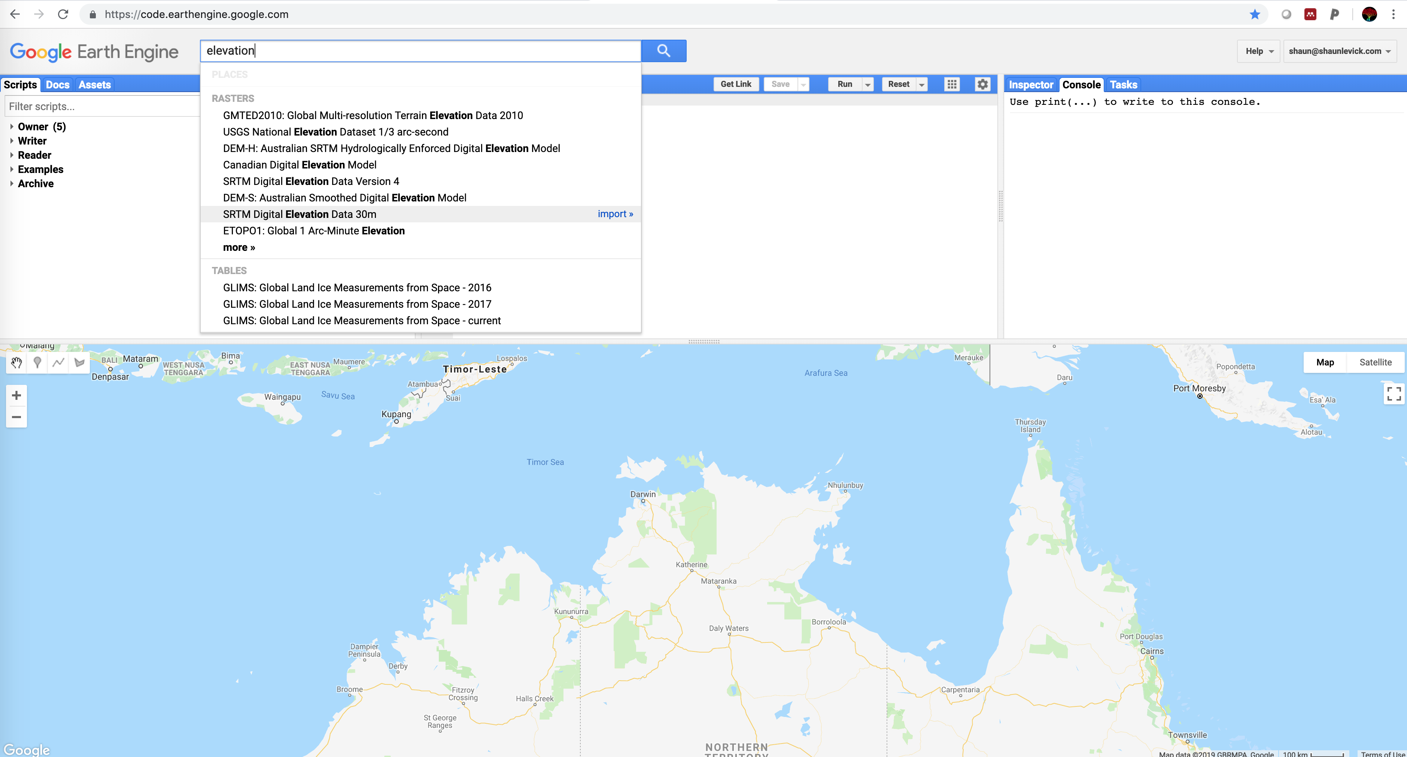Select SRTM Digital Elevation Data Version 4
The height and width of the screenshot is (757, 1407).
(420, 181)
